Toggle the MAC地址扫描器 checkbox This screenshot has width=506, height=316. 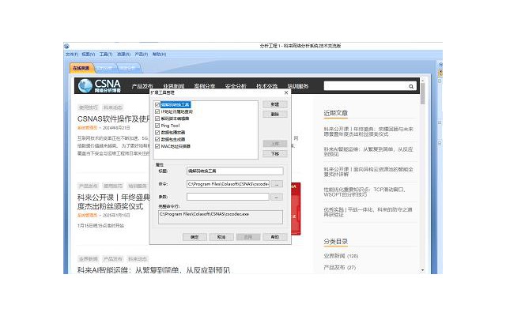(x=157, y=146)
